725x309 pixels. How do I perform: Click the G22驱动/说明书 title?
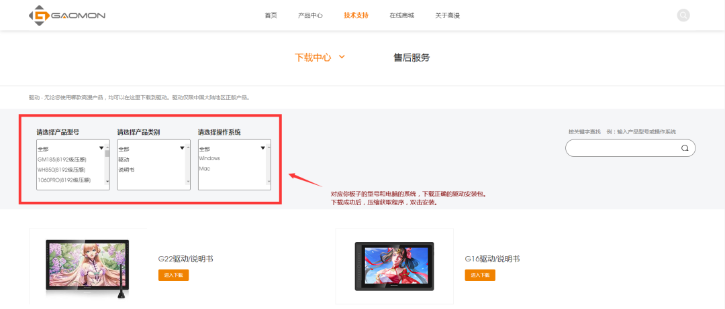pyautogui.click(x=185, y=259)
